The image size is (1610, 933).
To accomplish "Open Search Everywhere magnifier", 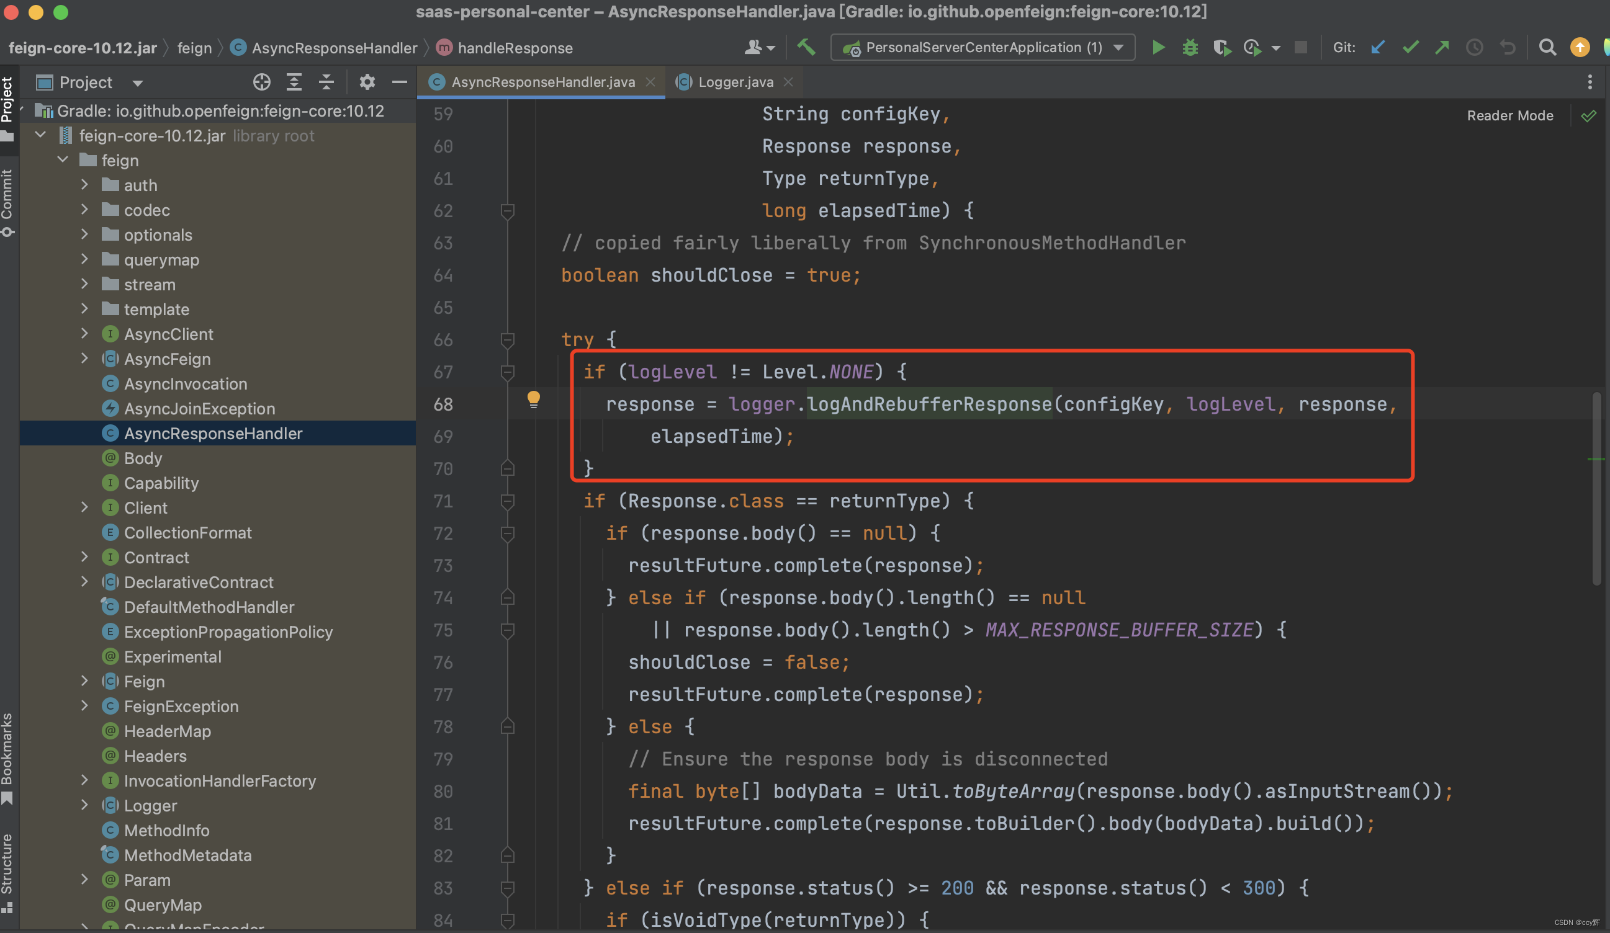I will (x=1547, y=47).
